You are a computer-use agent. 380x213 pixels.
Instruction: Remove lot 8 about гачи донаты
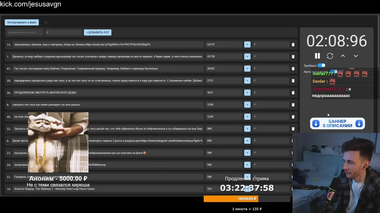pyautogui.click(x=293, y=105)
